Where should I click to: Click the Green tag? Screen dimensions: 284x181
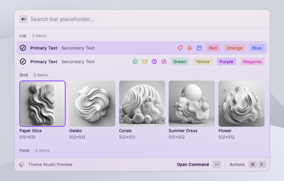(180, 62)
